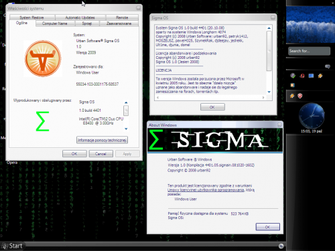Click the Windows User registered name
This screenshot has height=251, width=335.
(87, 72)
